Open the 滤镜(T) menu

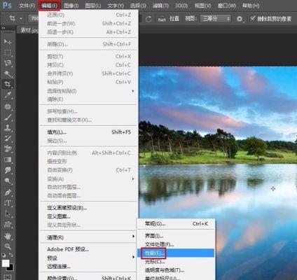(x=160, y=6)
